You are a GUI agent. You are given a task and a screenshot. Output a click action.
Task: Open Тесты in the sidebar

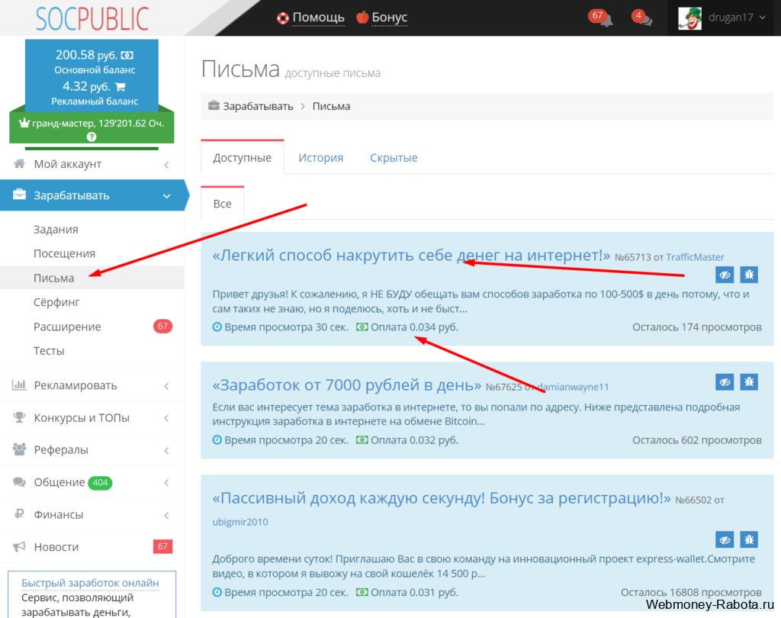click(x=49, y=351)
